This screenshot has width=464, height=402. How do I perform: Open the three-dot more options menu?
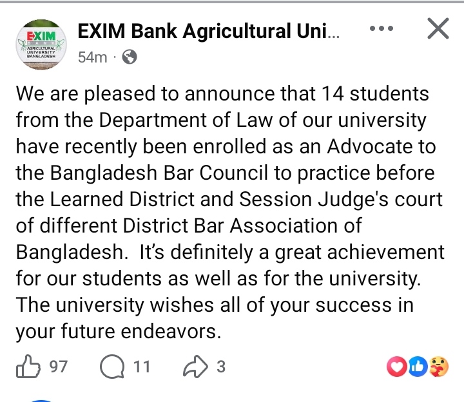[382, 30]
